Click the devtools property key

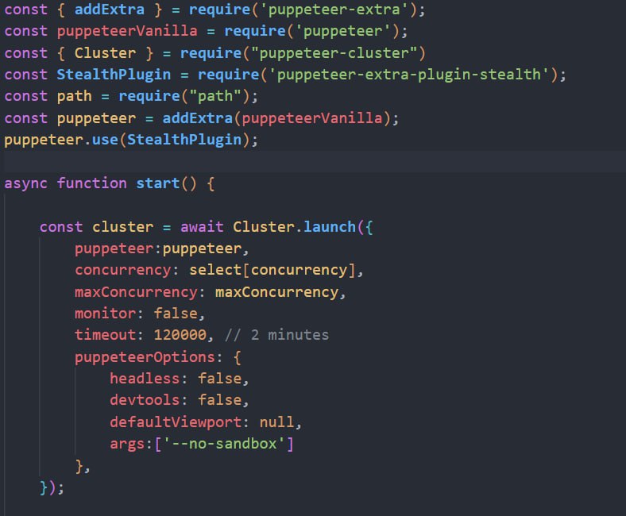[x=145, y=401]
